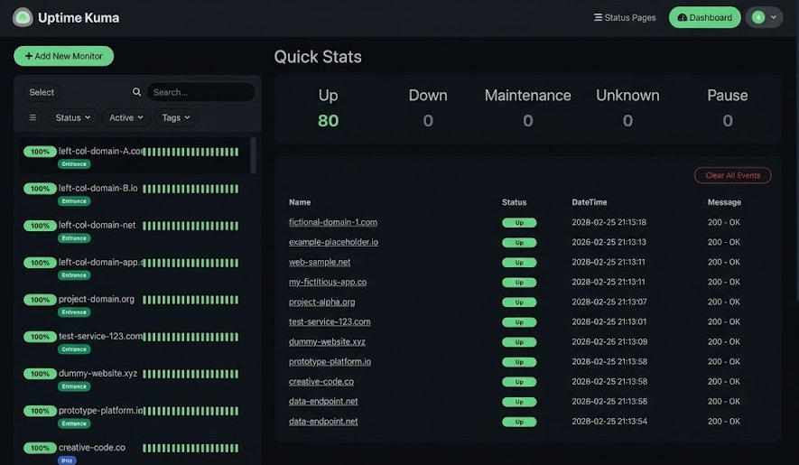Open my-fictitious-app.co event link
799x465 pixels.
tap(328, 282)
